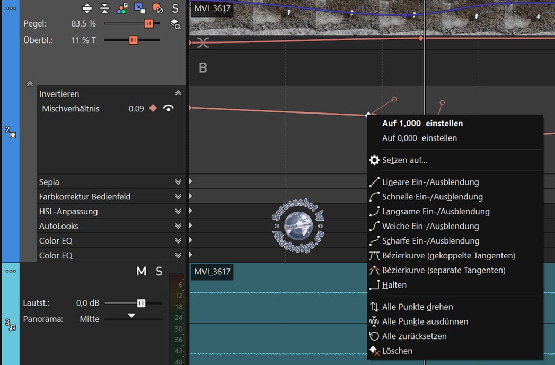Select Bézierkurve (gekoppelte Tangenten)
The width and height of the screenshot is (555, 365).
click(455, 256)
